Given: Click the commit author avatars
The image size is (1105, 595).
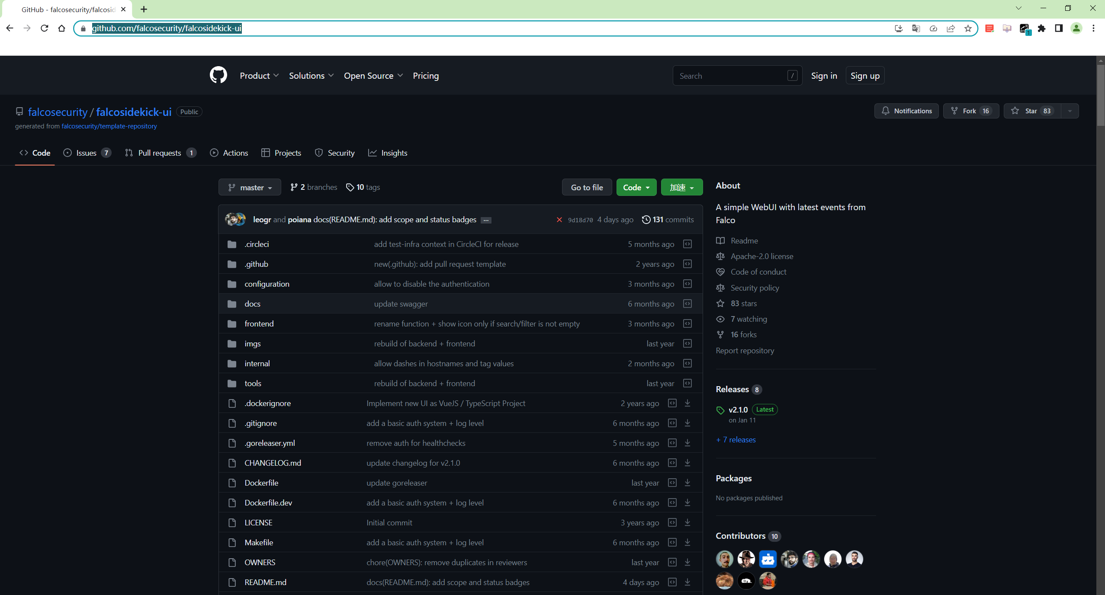Looking at the screenshot, I should 235,219.
